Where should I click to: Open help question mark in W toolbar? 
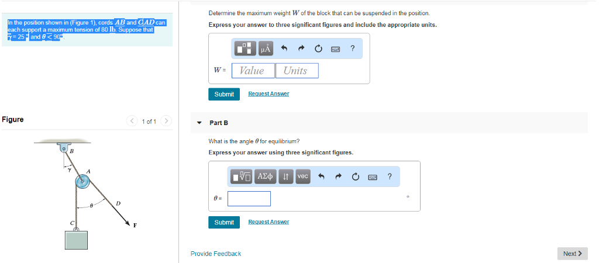point(352,49)
